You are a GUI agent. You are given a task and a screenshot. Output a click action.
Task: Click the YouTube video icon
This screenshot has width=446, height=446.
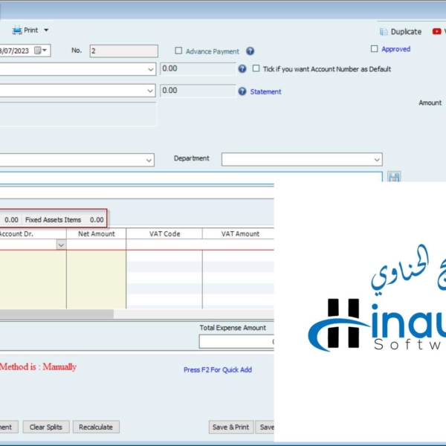[436, 31]
